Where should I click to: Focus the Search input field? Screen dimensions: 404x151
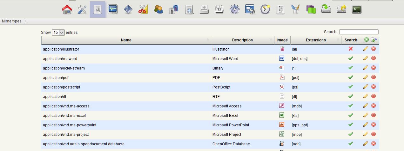click(x=359, y=32)
